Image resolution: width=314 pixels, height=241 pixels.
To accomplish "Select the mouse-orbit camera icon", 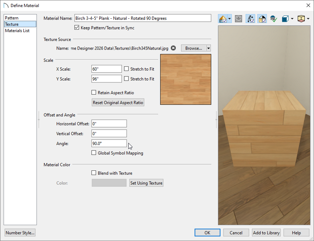I will 250,18.
